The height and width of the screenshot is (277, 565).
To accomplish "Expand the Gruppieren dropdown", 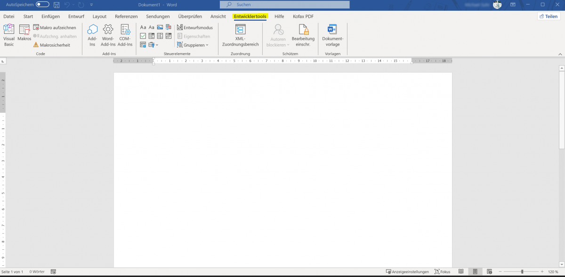I will point(194,45).
